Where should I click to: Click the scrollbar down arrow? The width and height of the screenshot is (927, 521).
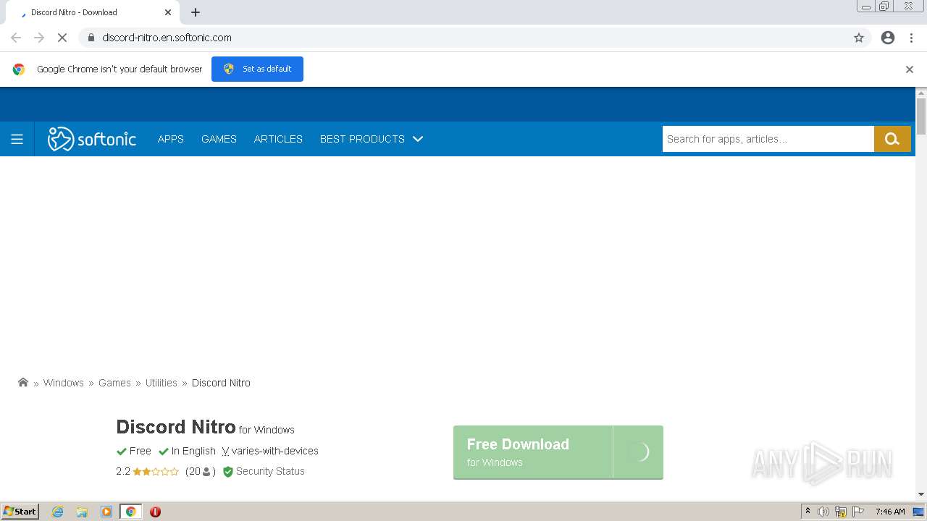[921, 494]
